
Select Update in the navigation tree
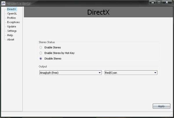coord(12,27)
